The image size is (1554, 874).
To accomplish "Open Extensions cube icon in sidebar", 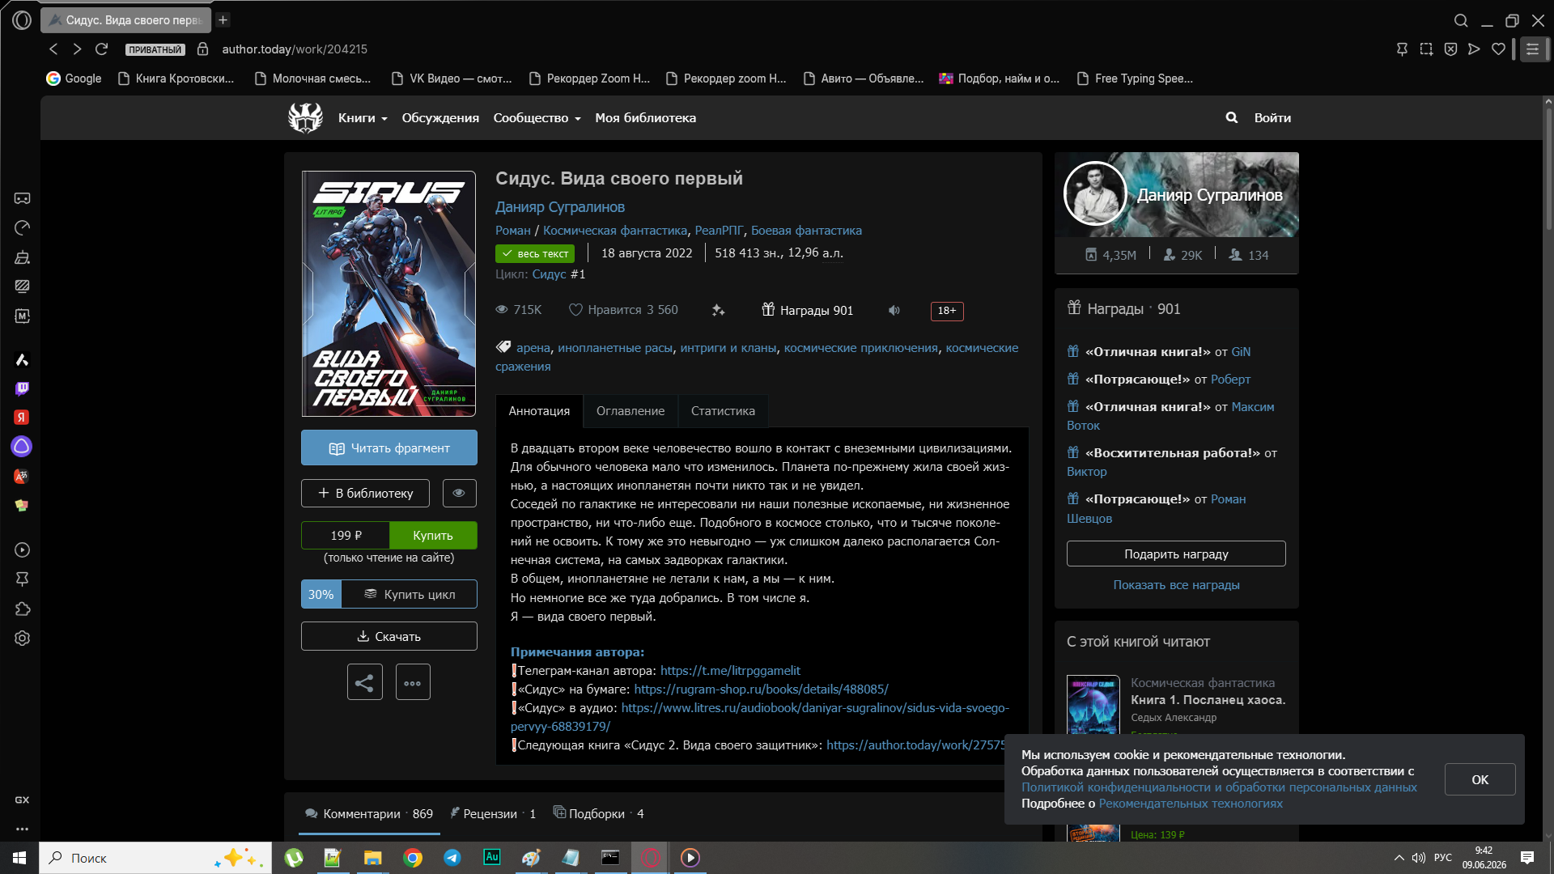I will pos(22,609).
